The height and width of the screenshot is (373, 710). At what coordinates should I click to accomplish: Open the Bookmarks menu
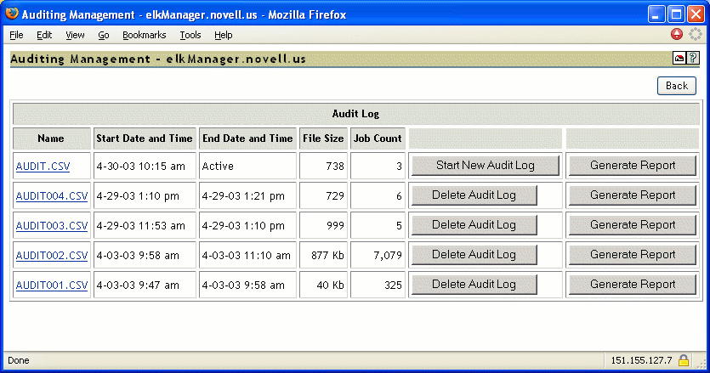[145, 35]
